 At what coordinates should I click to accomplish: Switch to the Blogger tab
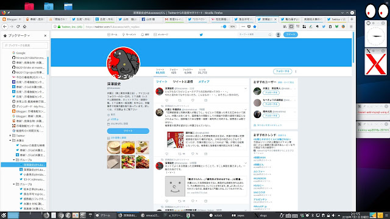click(12, 19)
